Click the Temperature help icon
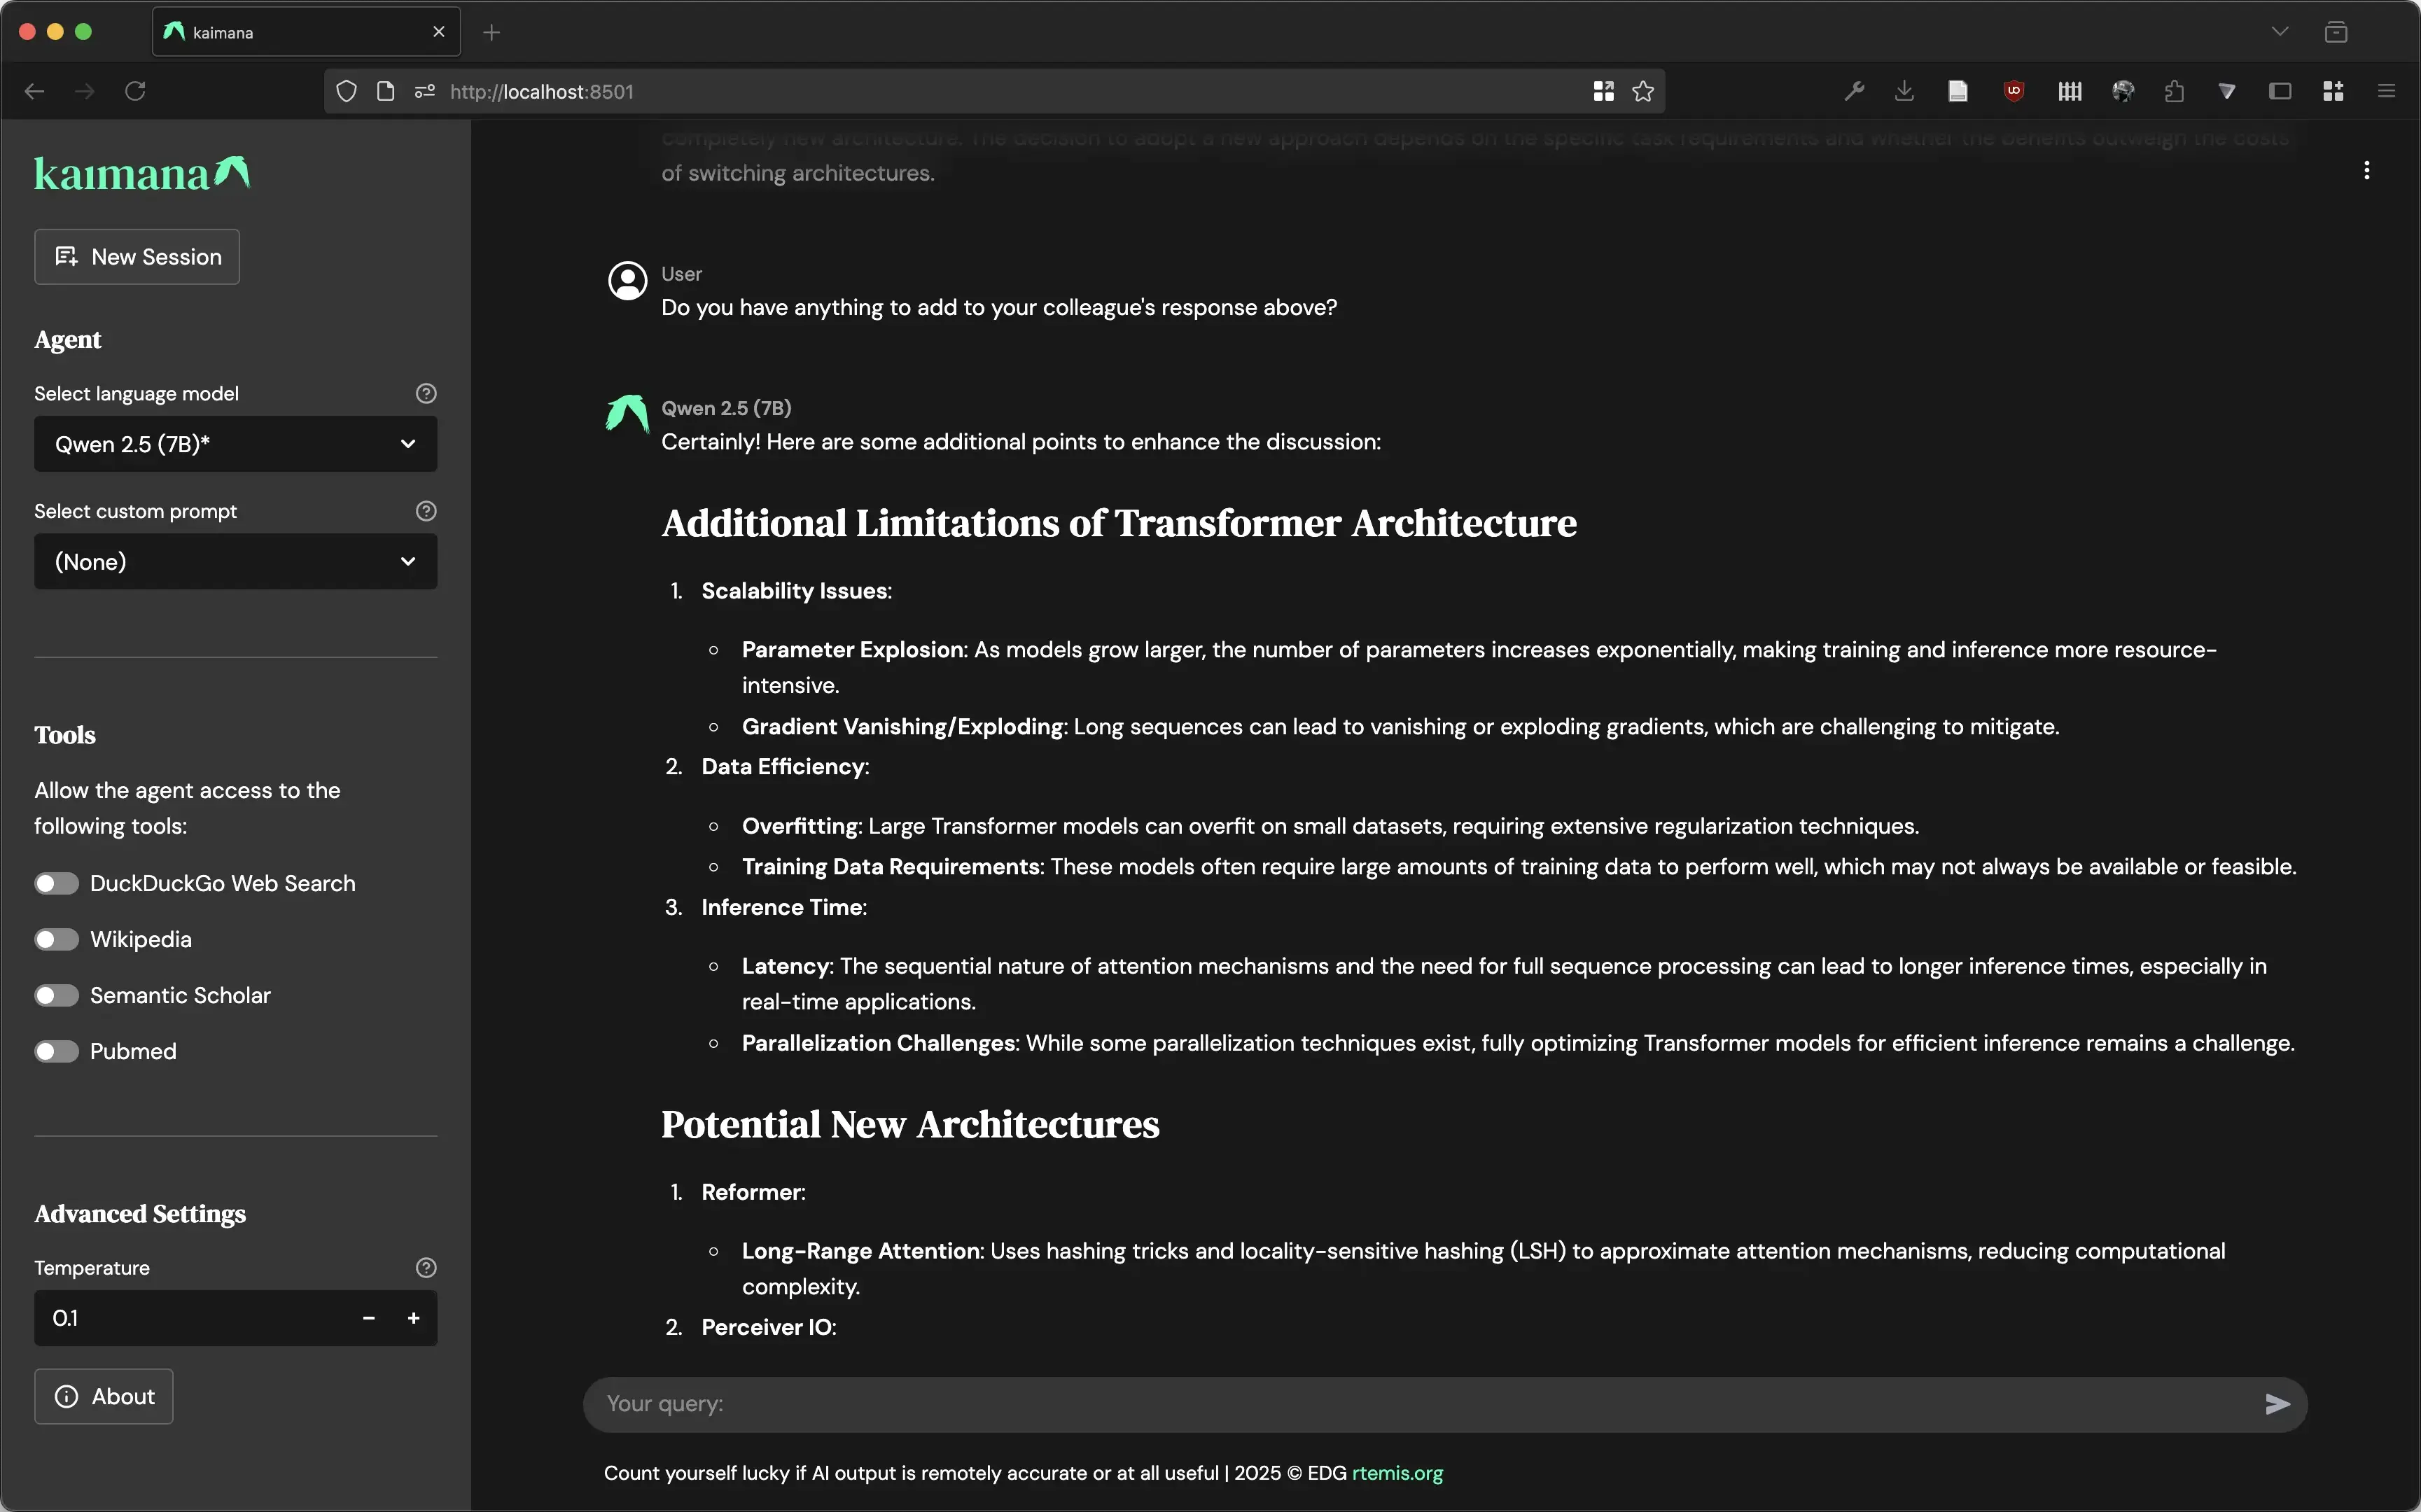This screenshot has width=2421, height=1512. click(x=426, y=1267)
